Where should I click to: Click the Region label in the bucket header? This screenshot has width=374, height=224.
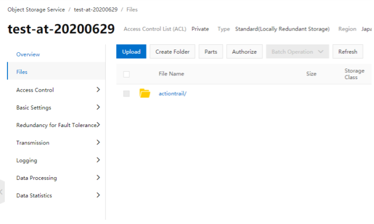tap(347, 29)
